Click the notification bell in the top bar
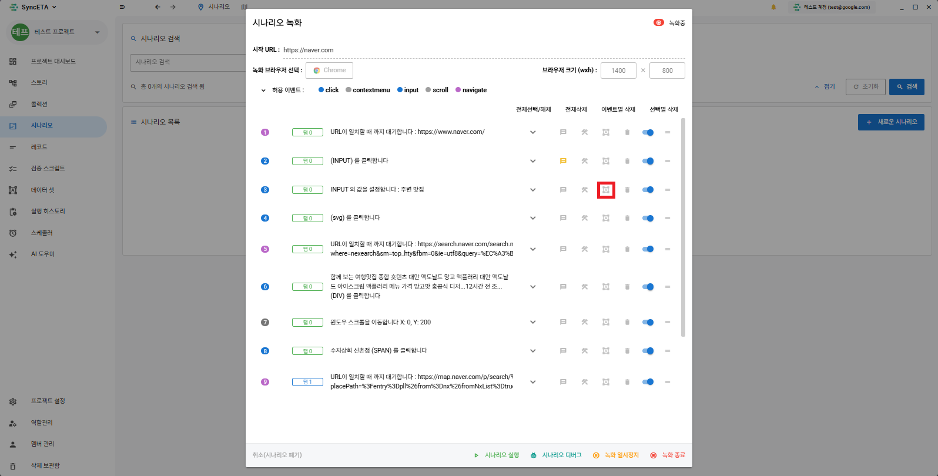 coord(773,7)
